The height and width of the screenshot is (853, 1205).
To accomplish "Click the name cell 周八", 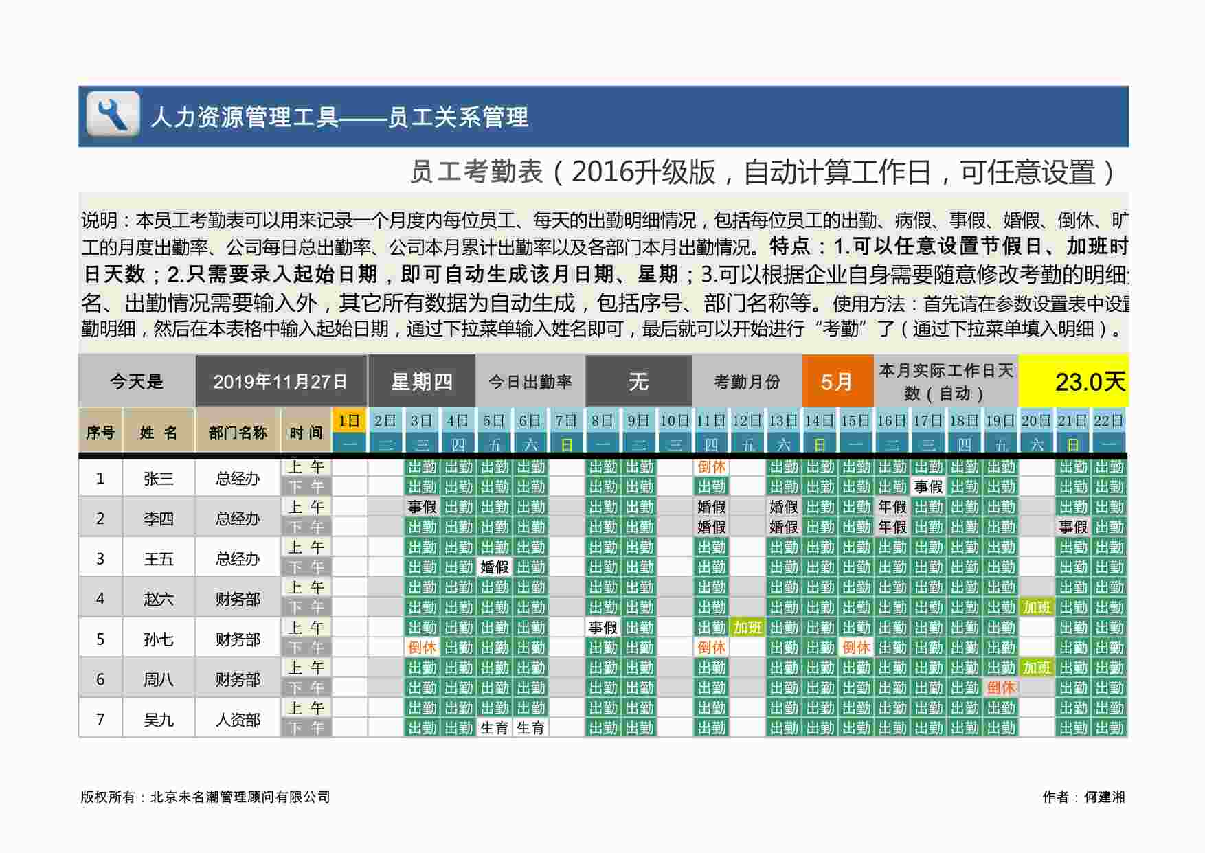I will tap(159, 679).
